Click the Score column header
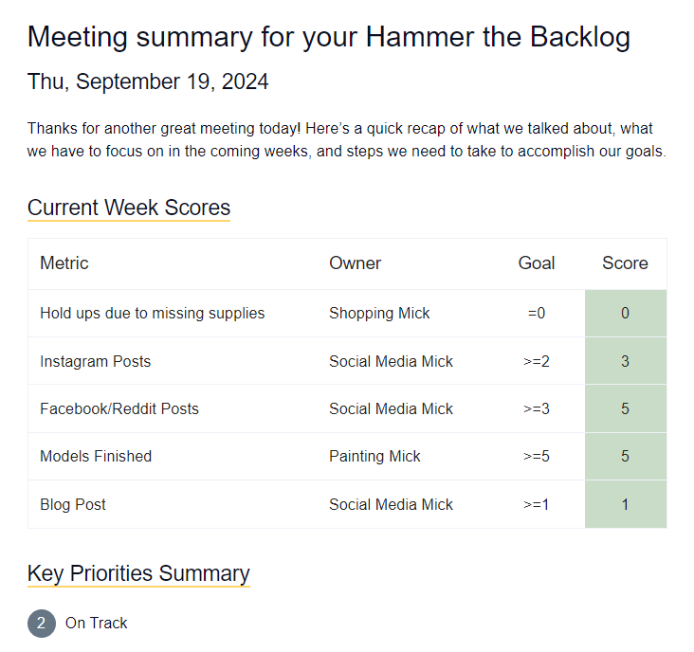Viewport: 694px width, 652px height. click(x=625, y=263)
